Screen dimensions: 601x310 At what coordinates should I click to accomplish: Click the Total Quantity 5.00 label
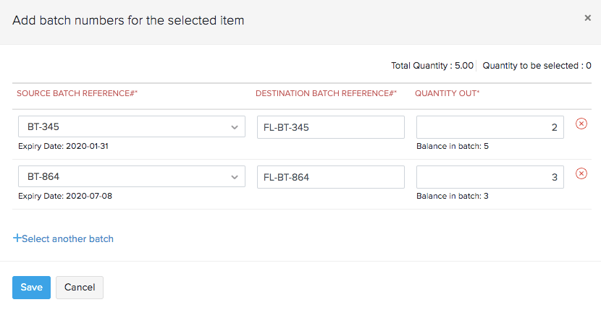pyautogui.click(x=432, y=66)
